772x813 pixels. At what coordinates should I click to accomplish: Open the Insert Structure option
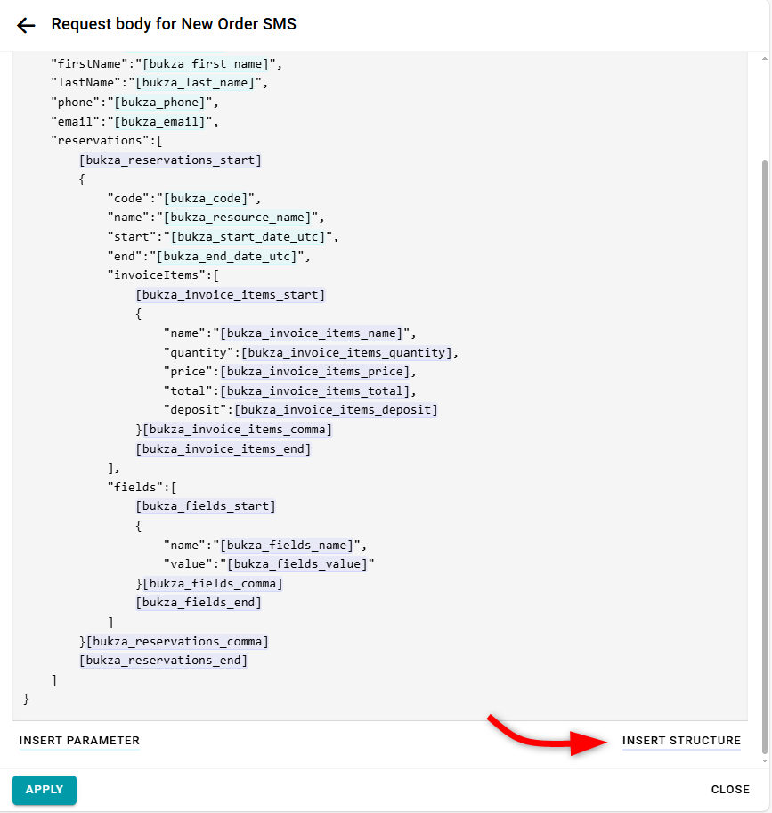point(681,741)
